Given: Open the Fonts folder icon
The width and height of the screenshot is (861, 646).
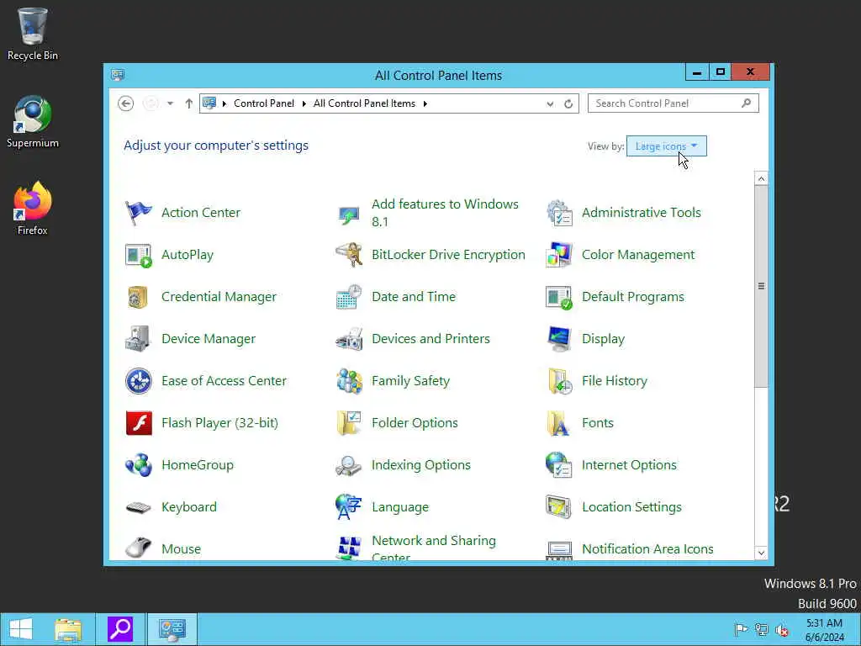Looking at the screenshot, I should (559, 423).
